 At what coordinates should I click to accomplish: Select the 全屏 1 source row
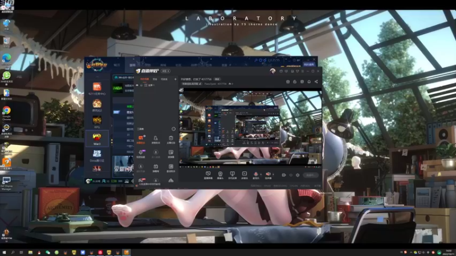pos(156,85)
